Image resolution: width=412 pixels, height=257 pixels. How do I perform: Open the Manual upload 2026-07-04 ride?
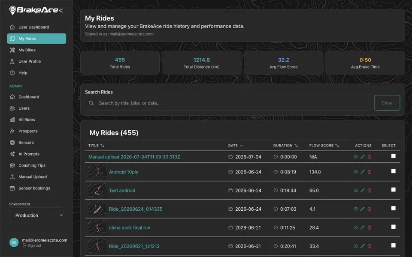click(x=134, y=157)
